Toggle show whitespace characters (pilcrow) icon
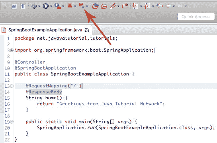Image resolution: width=217 pixels, height=143 pixels. 23,6
